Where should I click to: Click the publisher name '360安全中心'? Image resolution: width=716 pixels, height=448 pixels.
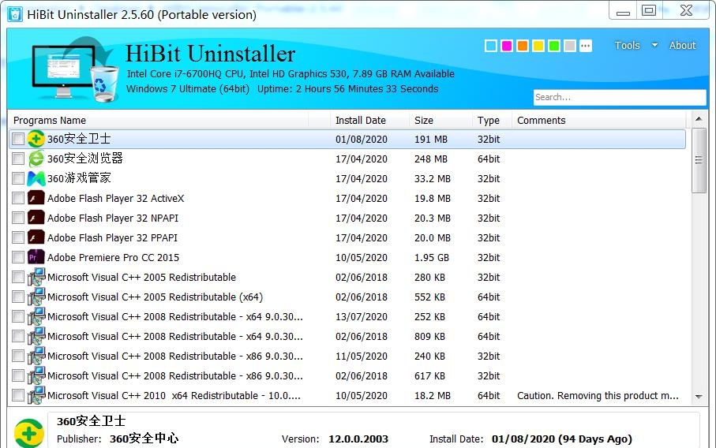pyautogui.click(x=144, y=439)
